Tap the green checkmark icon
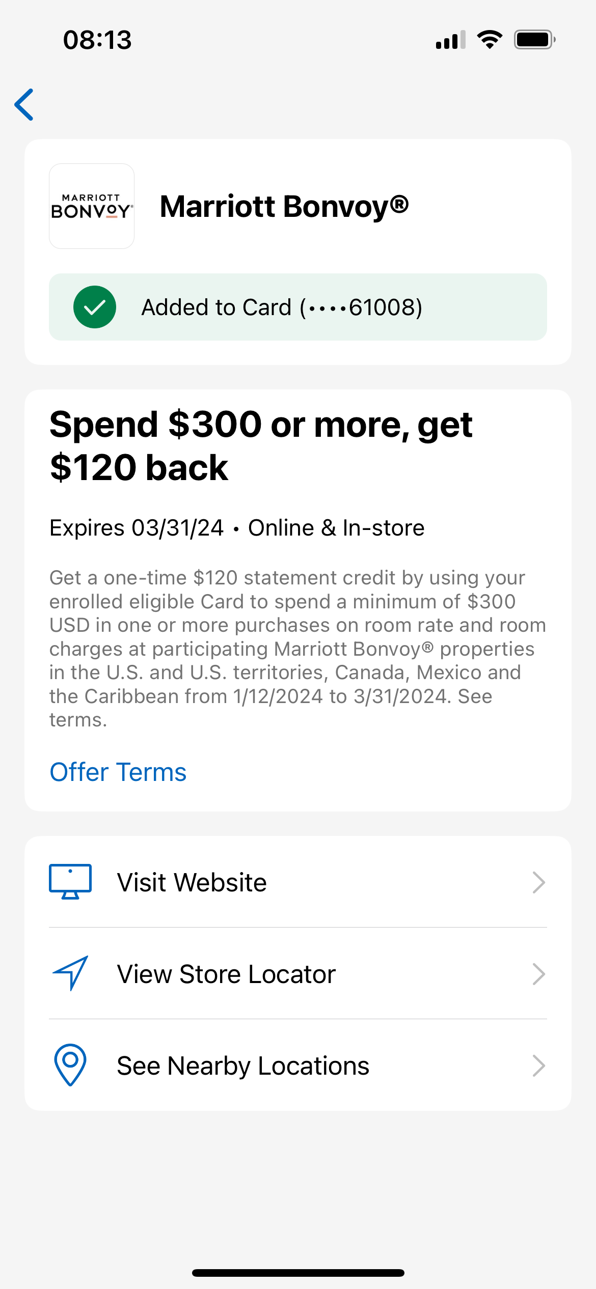 [x=95, y=307]
